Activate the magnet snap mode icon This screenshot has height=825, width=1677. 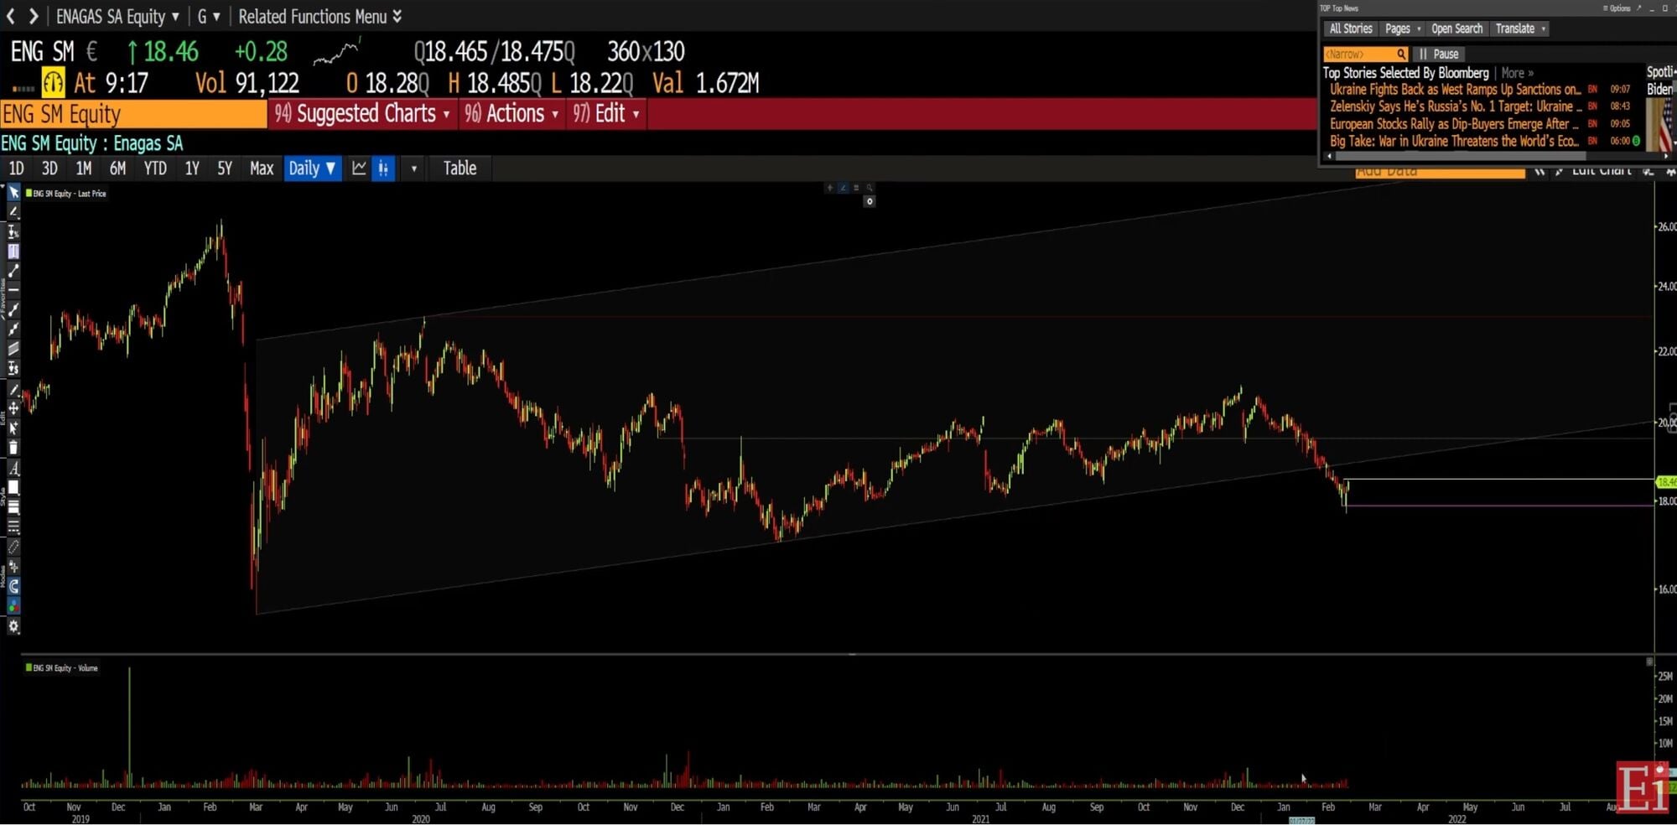[x=13, y=586]
